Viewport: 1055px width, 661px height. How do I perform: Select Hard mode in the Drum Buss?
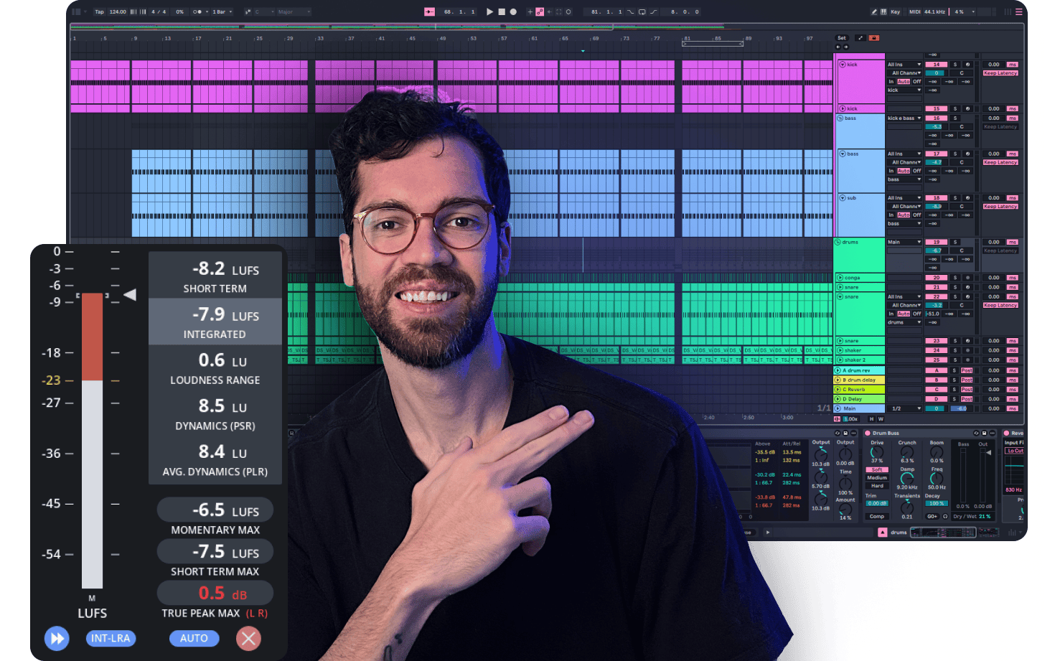877,486
